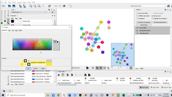
Task: Collapse Selected nodes section
Action: [x=137, y=33]
